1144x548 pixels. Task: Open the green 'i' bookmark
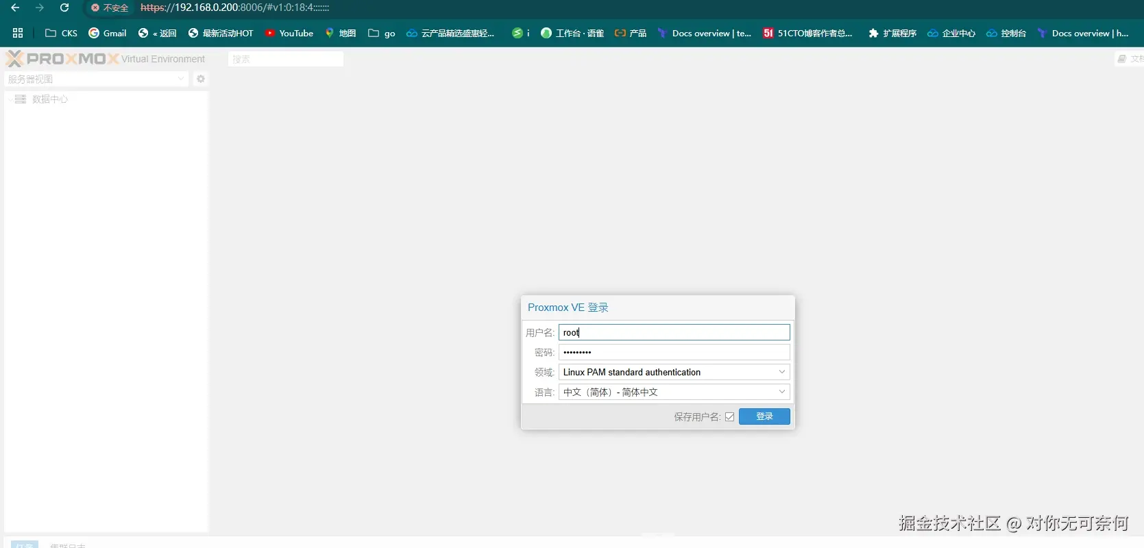pos(521,33)
